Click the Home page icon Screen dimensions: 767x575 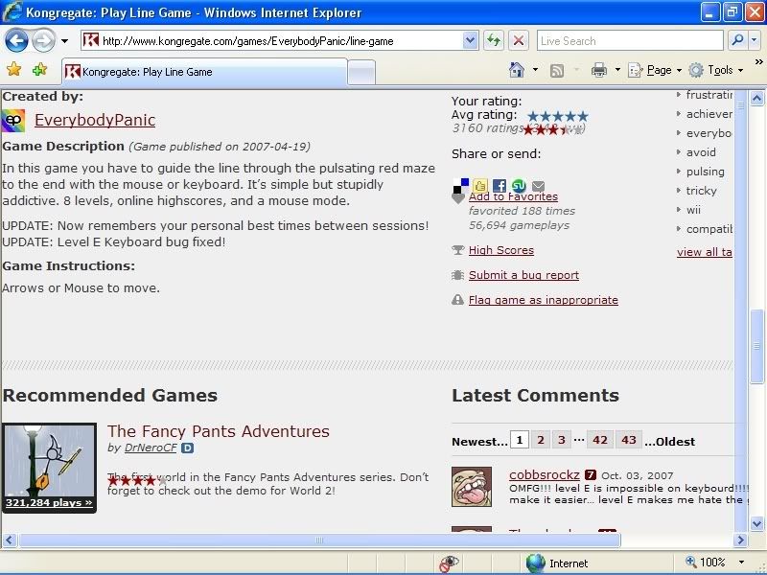click(517, 70)
